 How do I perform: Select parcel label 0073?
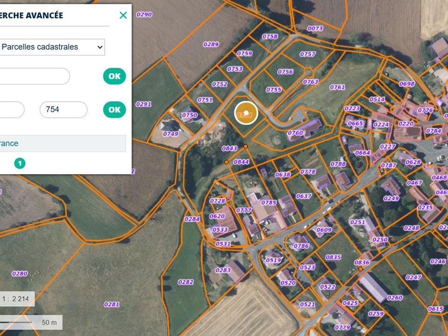click(315, 28)
